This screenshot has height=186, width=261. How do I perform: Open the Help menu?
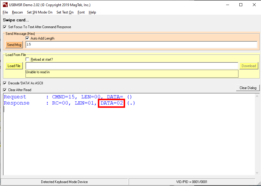[92, 12]
